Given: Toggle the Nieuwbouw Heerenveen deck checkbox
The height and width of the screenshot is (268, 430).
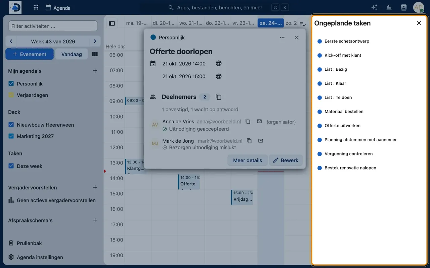Looking at the screenshot, I should (11, 125).
